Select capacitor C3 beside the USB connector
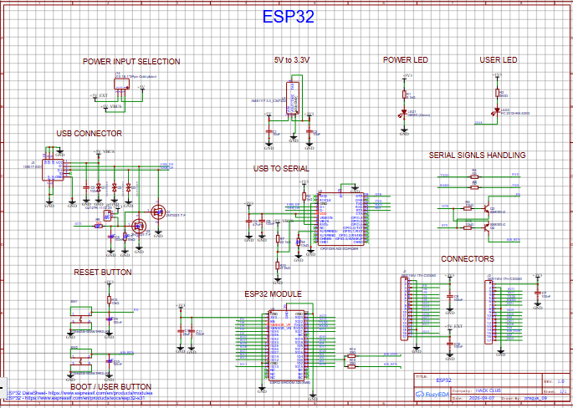This screenshot has width=573, height=408. click(86, 187)
